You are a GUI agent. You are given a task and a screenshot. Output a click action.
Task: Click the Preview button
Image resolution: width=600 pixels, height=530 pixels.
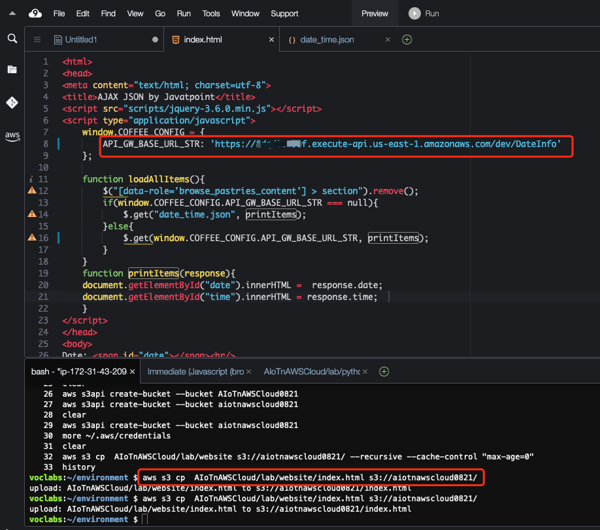(375, 13)
